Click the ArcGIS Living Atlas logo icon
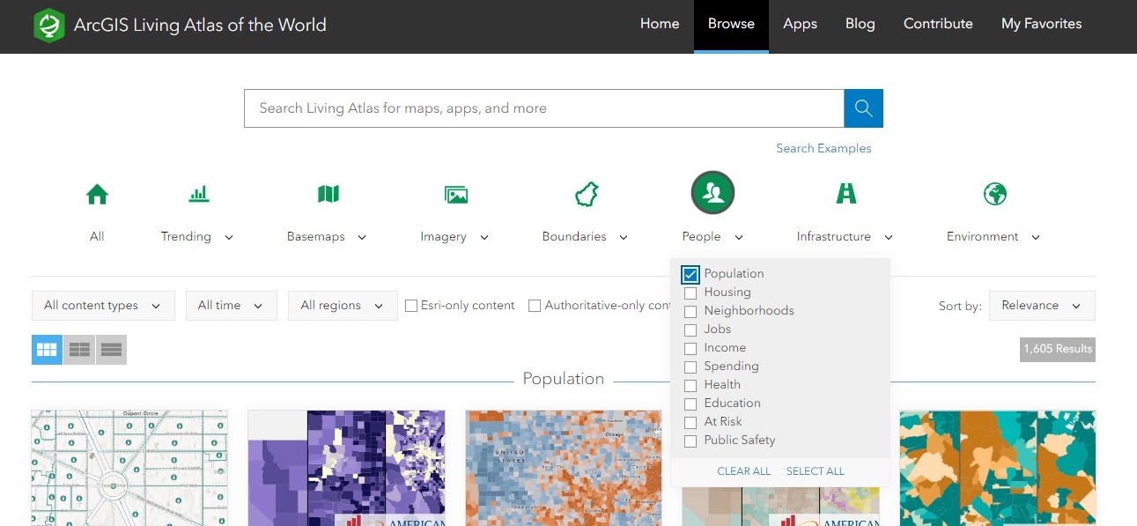Screen dimensions: 1137x526 (49, 26)
